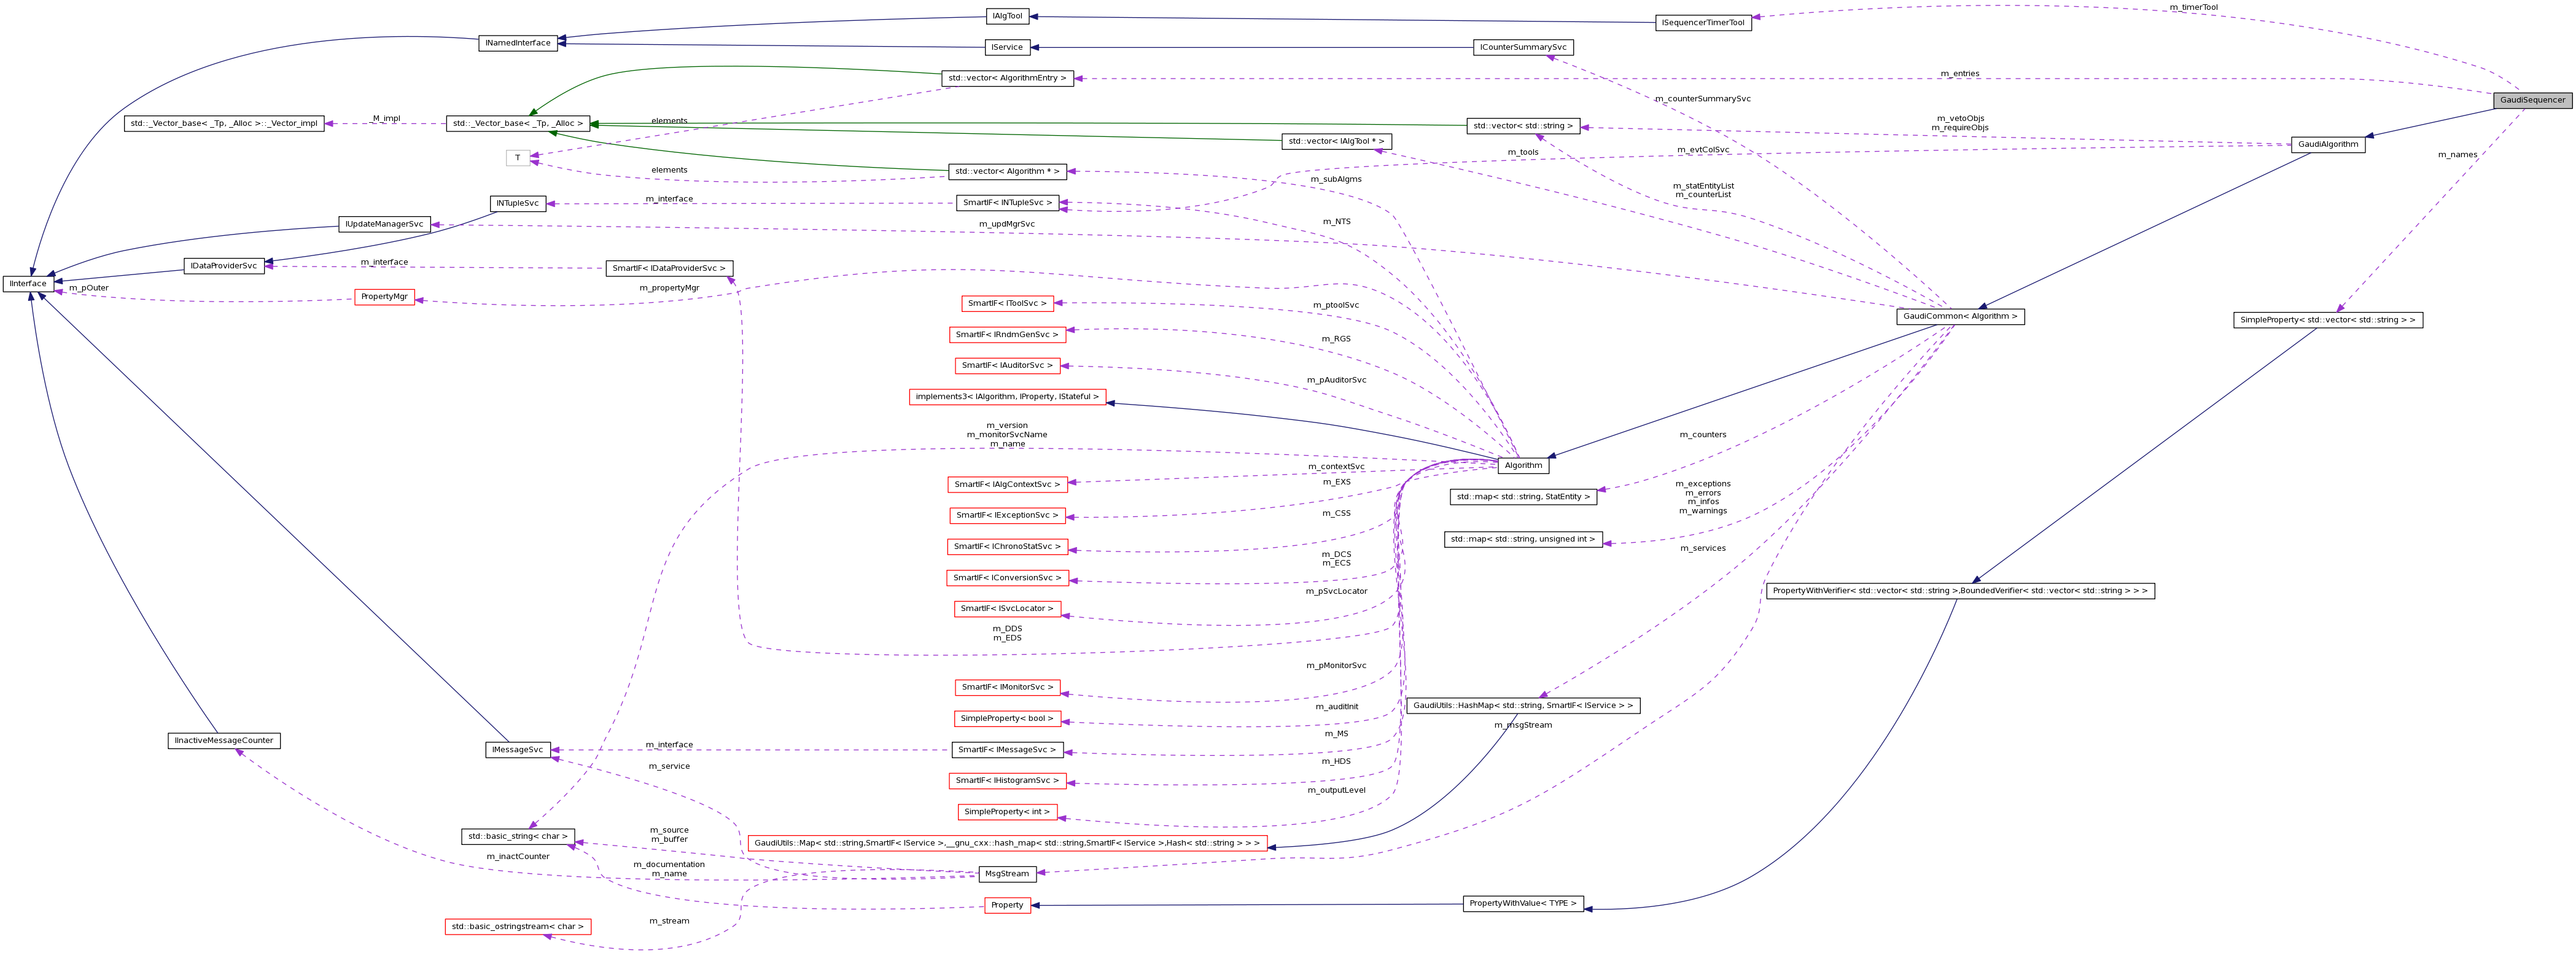Open the INamedInterface node
This screenshot has height=953, width=2576.
point(518,42)
